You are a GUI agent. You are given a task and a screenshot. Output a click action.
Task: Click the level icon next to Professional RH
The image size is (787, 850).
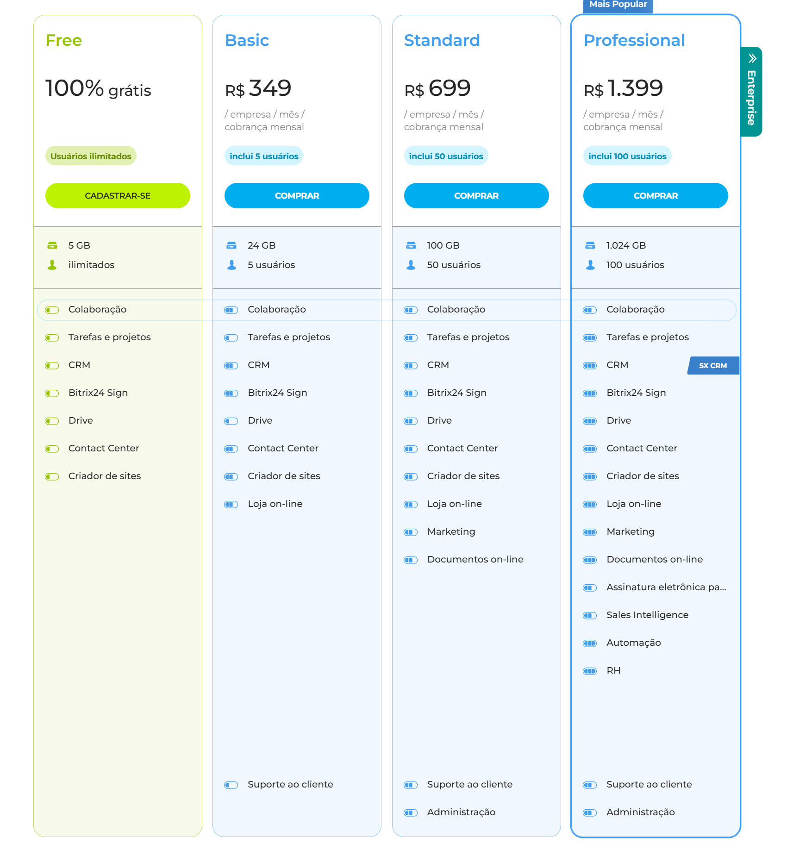click(x=590, y=671)
